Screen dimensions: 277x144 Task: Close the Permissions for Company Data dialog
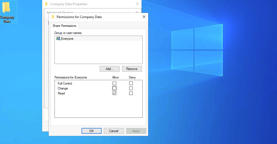point(144,17)
